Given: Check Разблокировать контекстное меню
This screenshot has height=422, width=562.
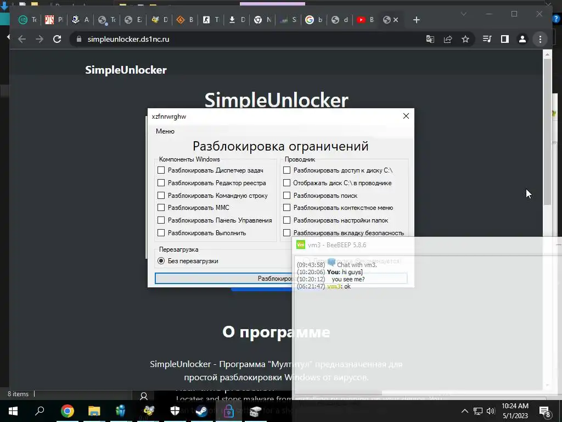Looking at the screenshot, I should 286,207.
